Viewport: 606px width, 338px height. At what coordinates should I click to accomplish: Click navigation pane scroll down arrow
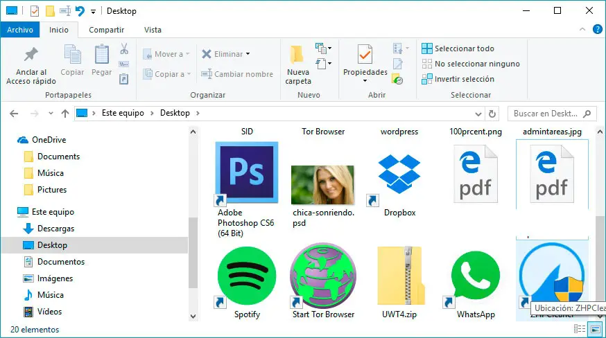click(x=193, y=317)
